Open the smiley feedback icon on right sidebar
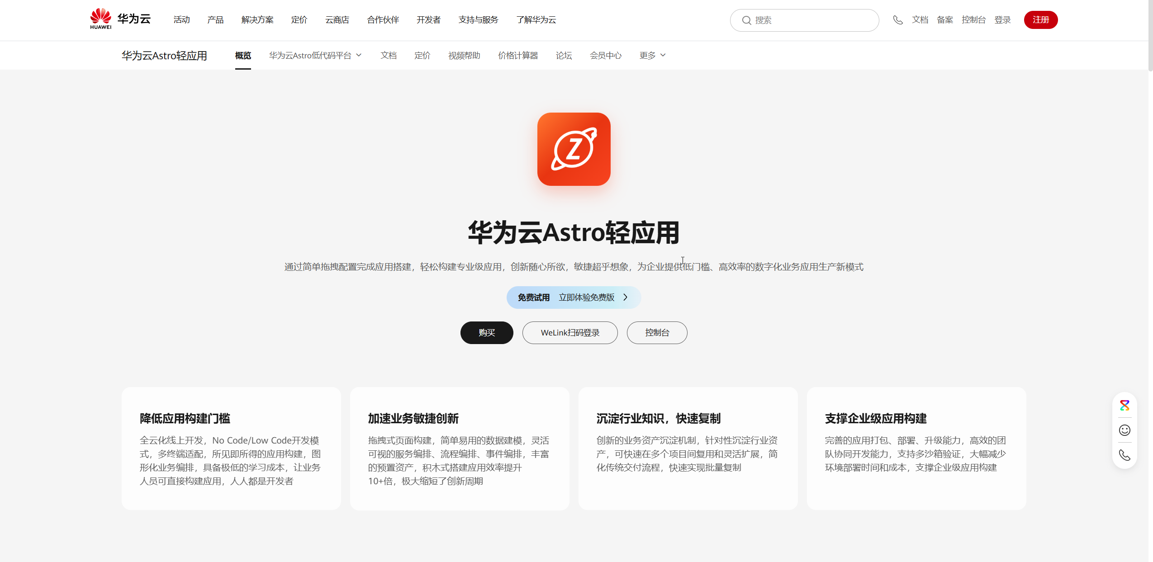Image resolution: width=1153 pixels, height=562 pixels. pos(1125,430)
